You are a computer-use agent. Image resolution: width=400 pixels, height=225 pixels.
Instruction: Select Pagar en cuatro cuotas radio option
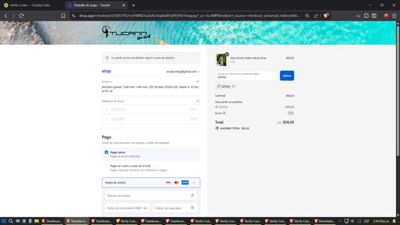pos(106,166)
